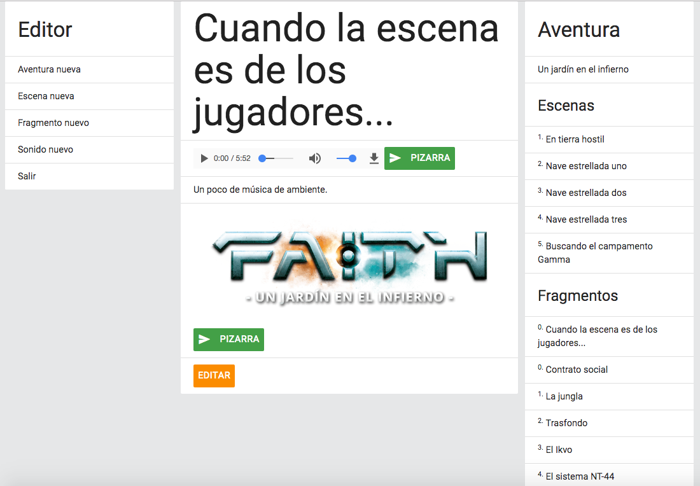Send audio to Pizarra
700x486 pixels.
point(419,158)
